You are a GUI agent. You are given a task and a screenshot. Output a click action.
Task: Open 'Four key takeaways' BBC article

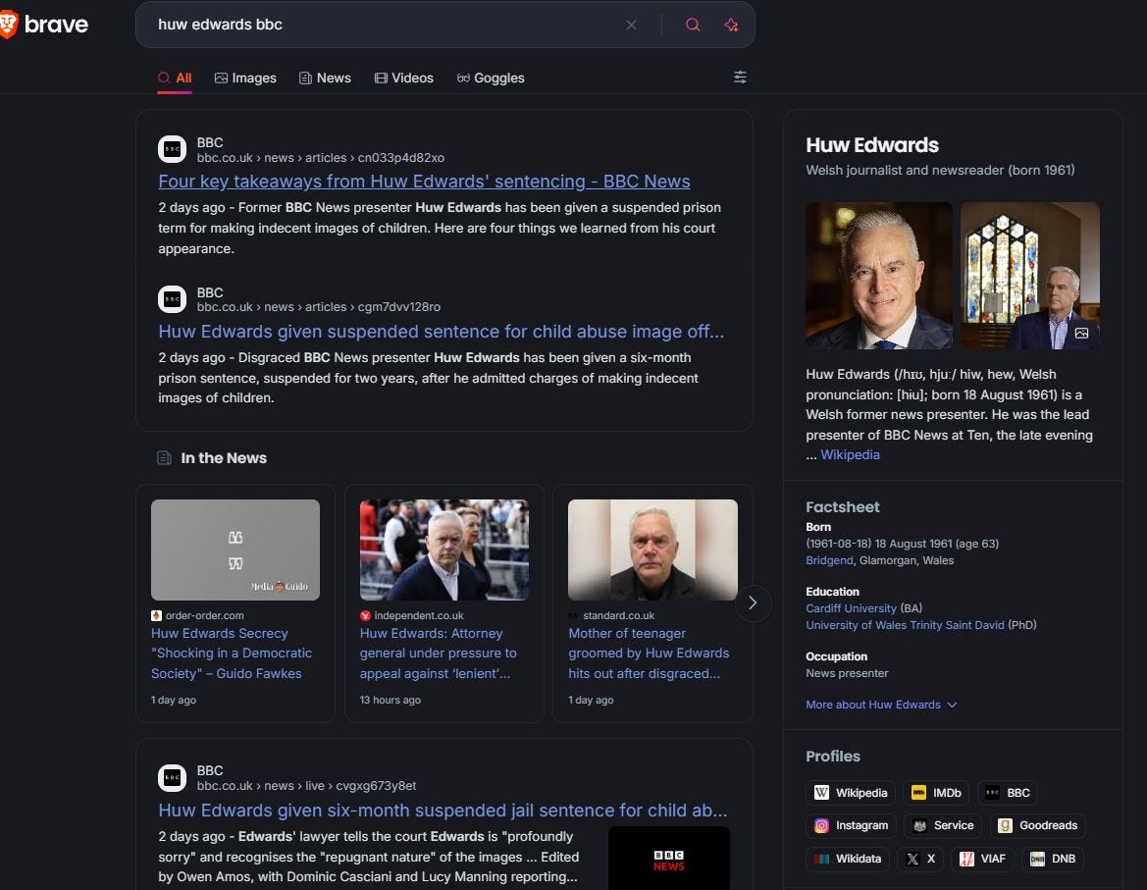pyautogui.click(x=424, y=181)
